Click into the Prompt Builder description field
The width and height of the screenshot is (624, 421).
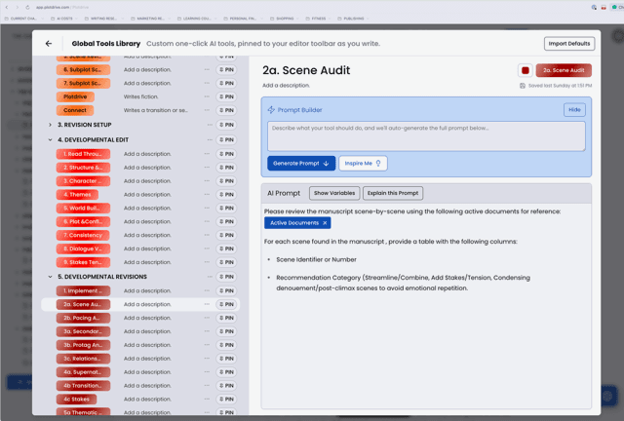pos(426,135)
